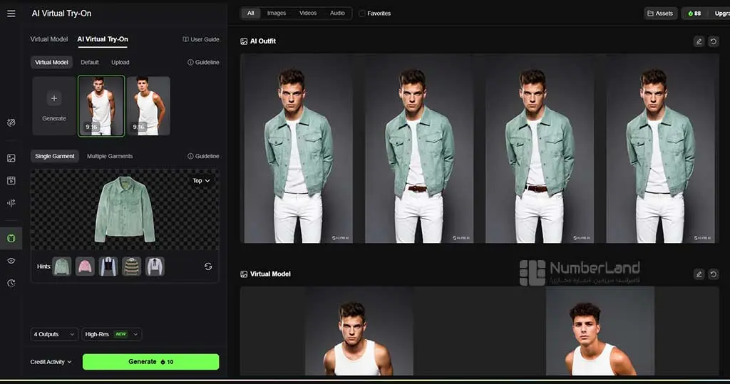
Task: Open the image generation sidebar icon
Action: click(x=11, y=158)
